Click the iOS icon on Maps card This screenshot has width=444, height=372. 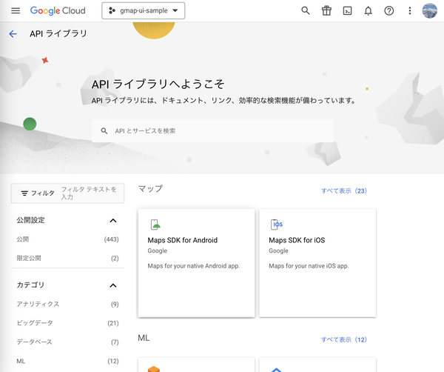[x=277, y=225]
